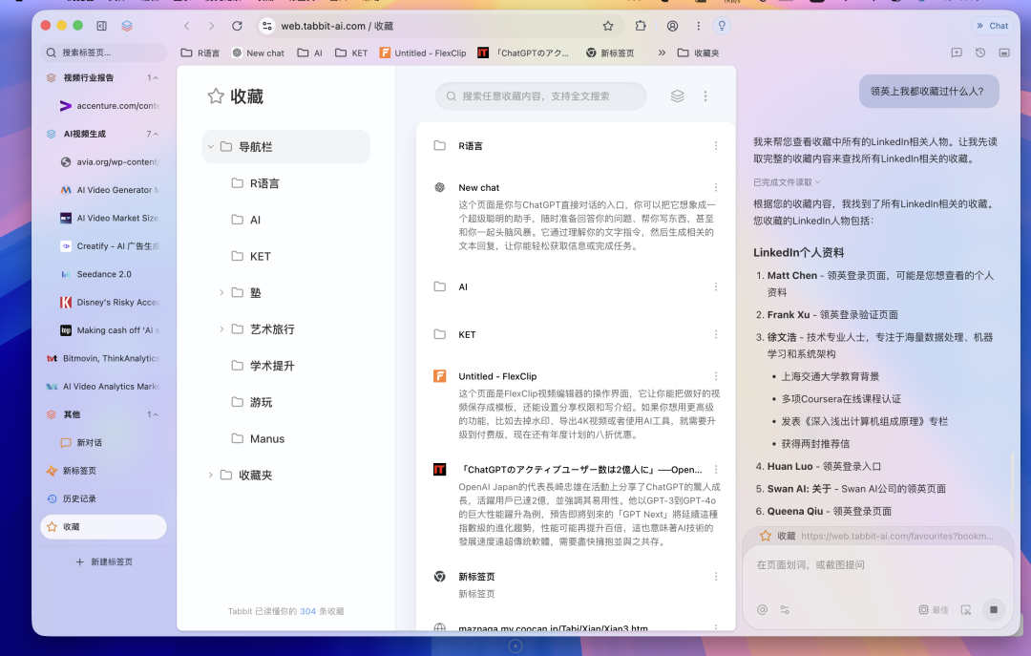
Task: Start a new chat with the plus-bubble icon
Action: tap(957, 53)
